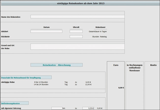Click the Grund und Ort der Reise text box
Viewport: 160px width, 110px height.
[x=77, y=47]
